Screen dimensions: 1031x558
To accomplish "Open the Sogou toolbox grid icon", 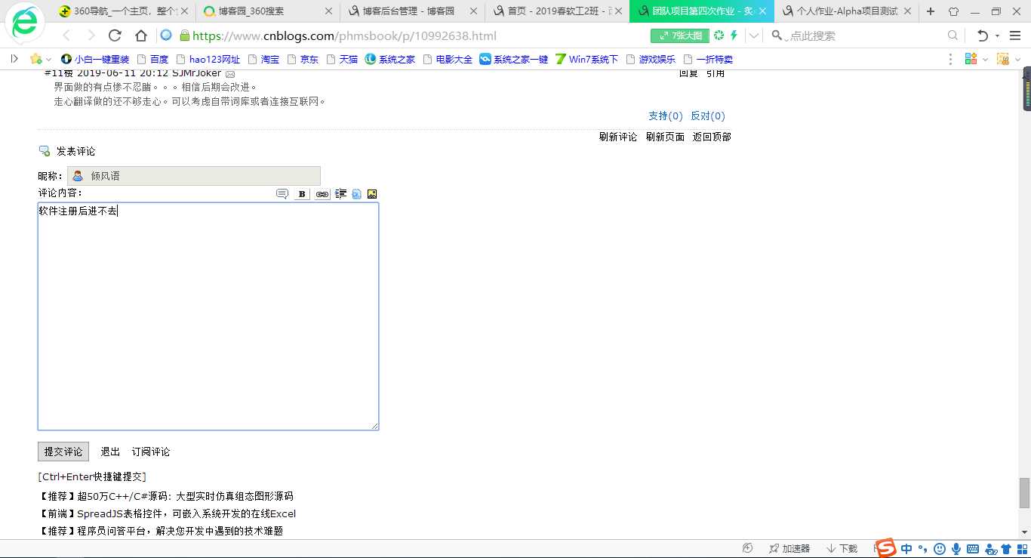I will (x=1021, y=549).
